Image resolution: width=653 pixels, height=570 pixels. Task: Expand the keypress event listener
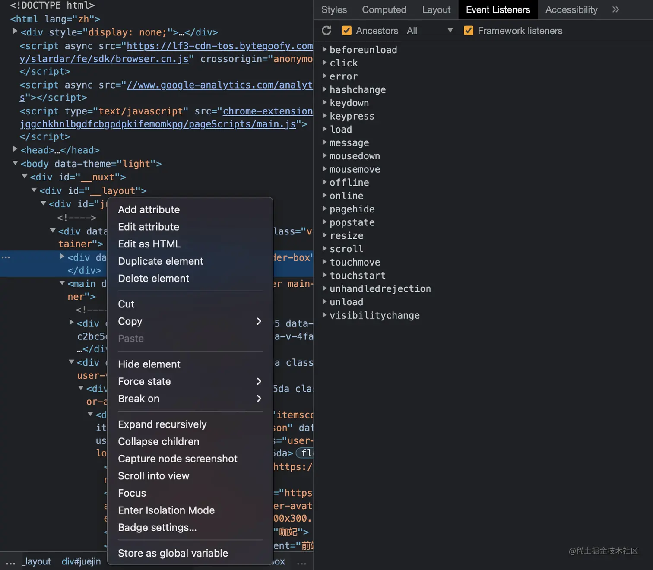point(325,116)
